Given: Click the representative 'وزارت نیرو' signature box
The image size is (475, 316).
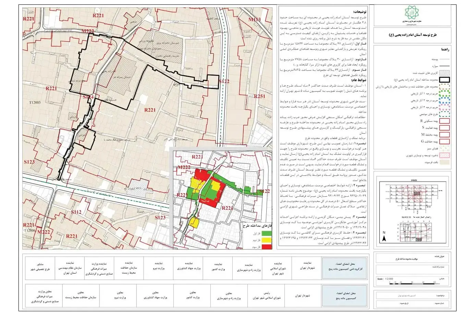Looking at the screenshot, I should (159, 268).
